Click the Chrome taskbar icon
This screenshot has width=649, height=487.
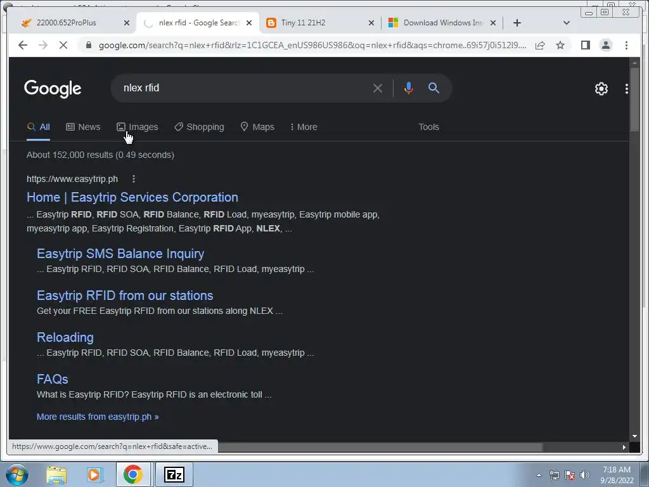tap(133, 475)
